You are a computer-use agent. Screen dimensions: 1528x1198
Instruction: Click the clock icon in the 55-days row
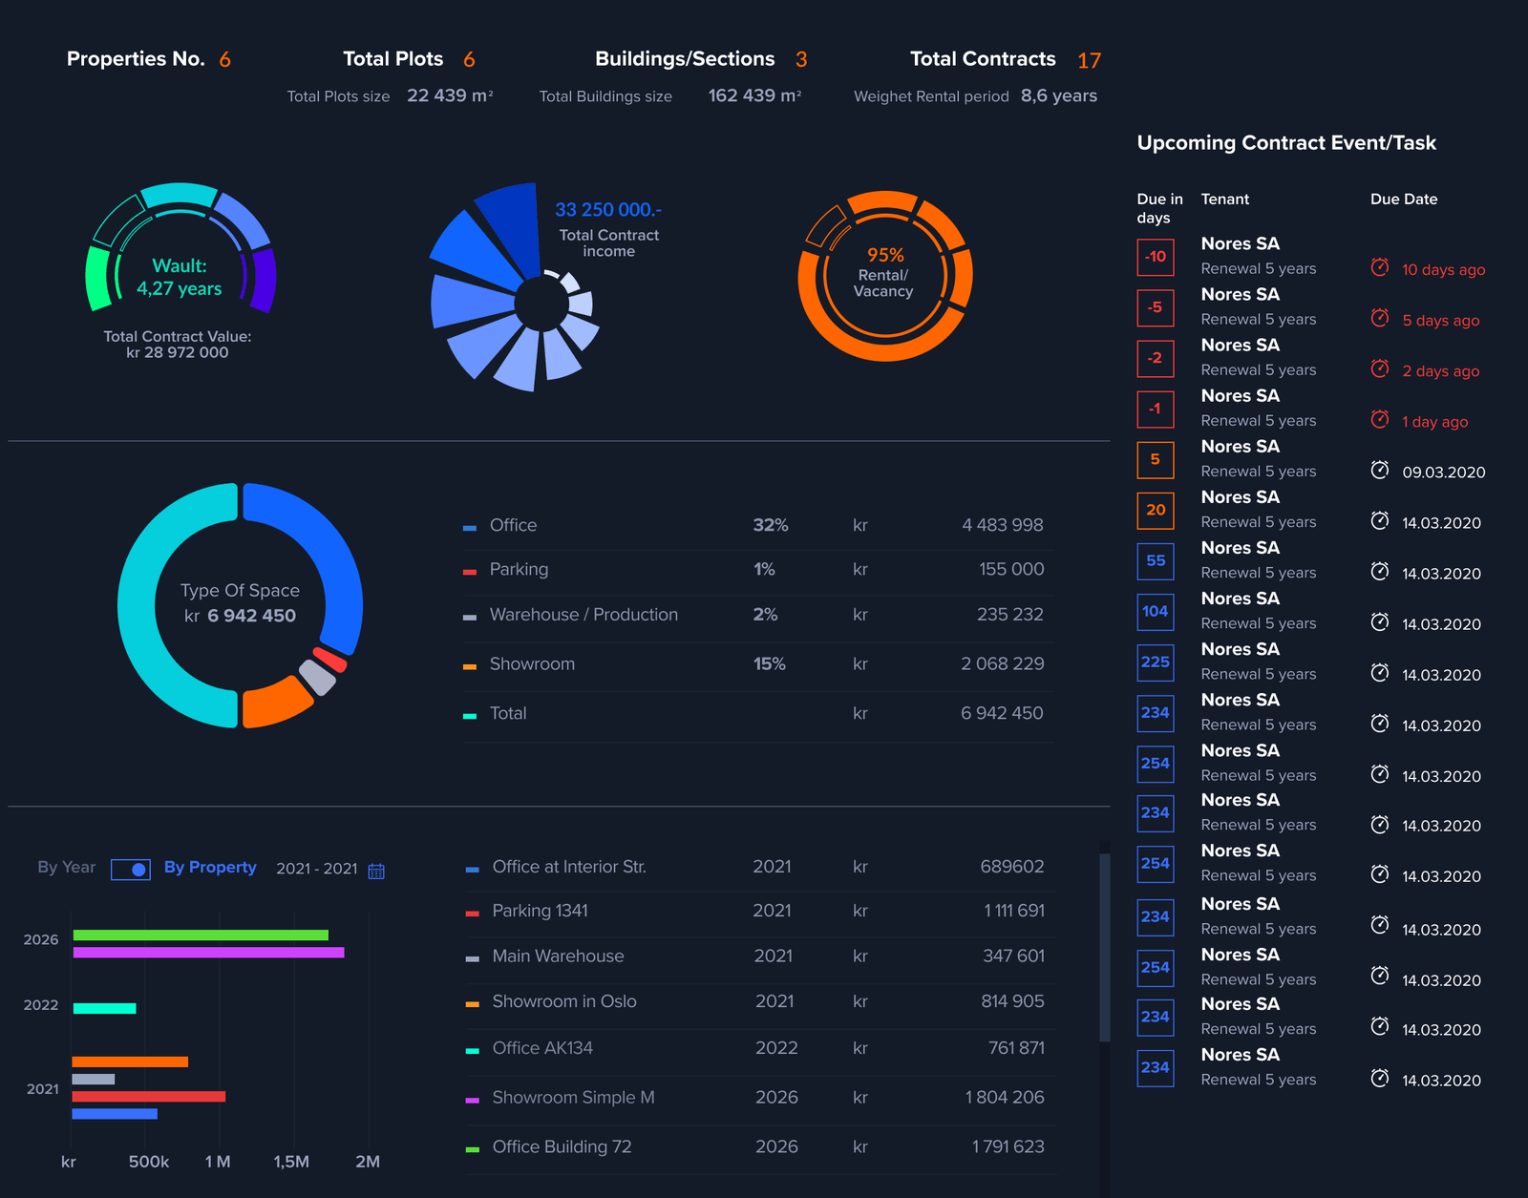pyautogui.click(x=1380, y=571)
